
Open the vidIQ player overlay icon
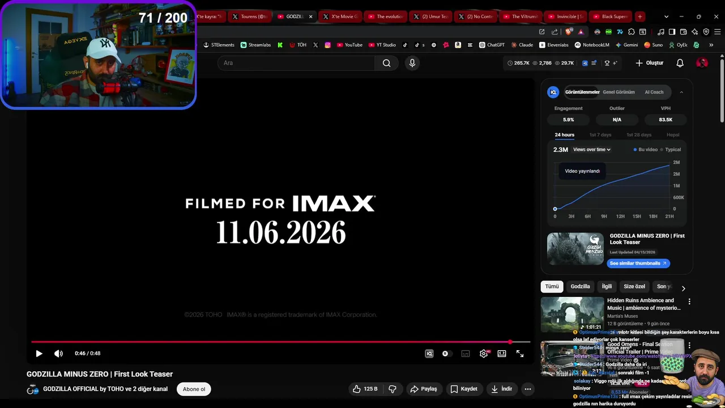coord(429,354)
